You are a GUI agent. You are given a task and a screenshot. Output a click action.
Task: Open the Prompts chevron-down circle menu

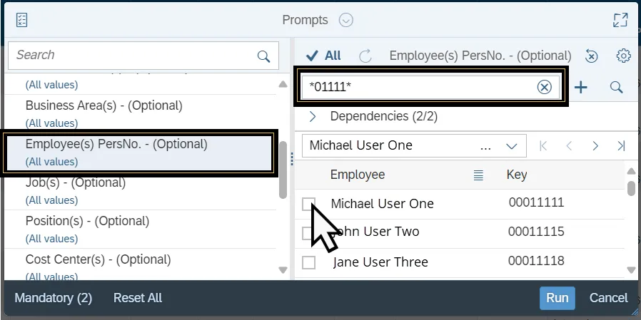346,20
